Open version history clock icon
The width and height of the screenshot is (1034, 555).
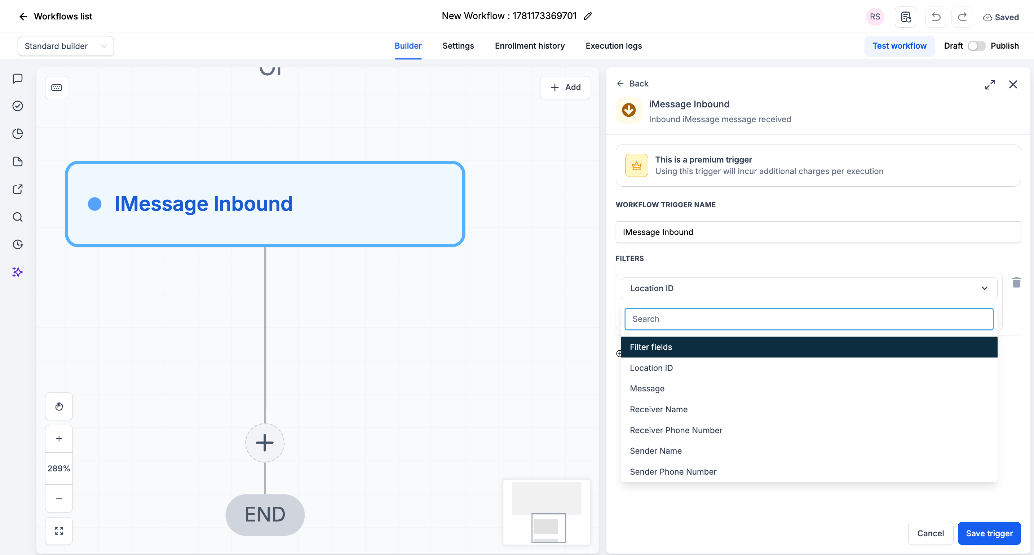pyautogui.click(x=18, y=244)
